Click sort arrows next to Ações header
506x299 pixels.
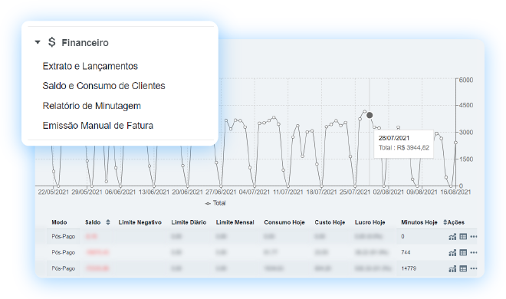click(445, 222)
